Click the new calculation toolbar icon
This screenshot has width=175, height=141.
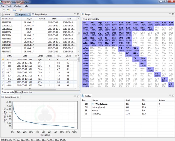tap(8, 10)
